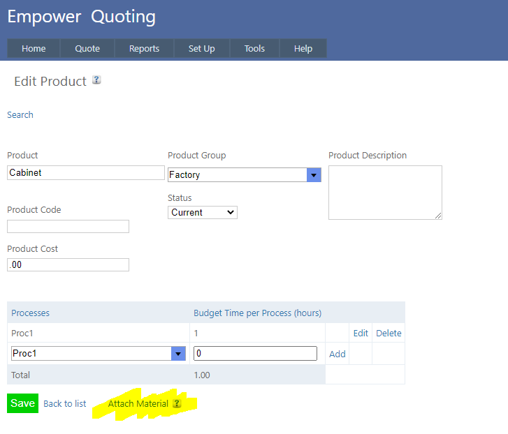Open the Status dropdown showing Current
Screen dimensions: 508x434
(x=202, y=212)
